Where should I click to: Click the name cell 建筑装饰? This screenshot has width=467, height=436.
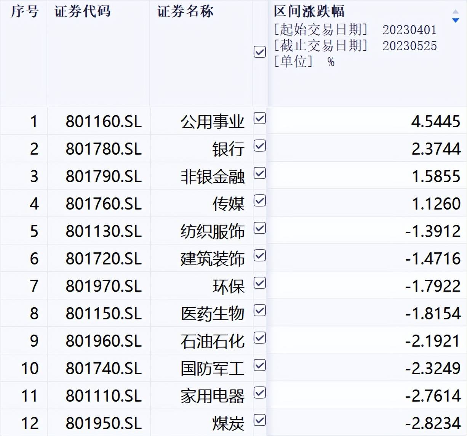[x=213, y=259]
